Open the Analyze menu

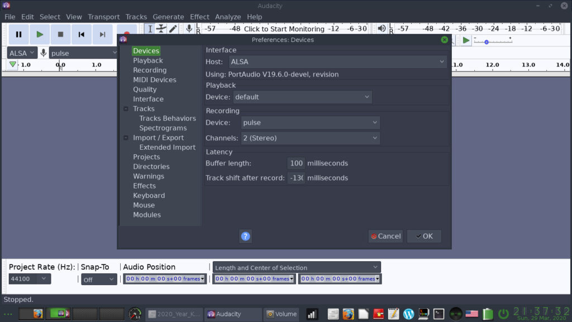tap(228, 17)
